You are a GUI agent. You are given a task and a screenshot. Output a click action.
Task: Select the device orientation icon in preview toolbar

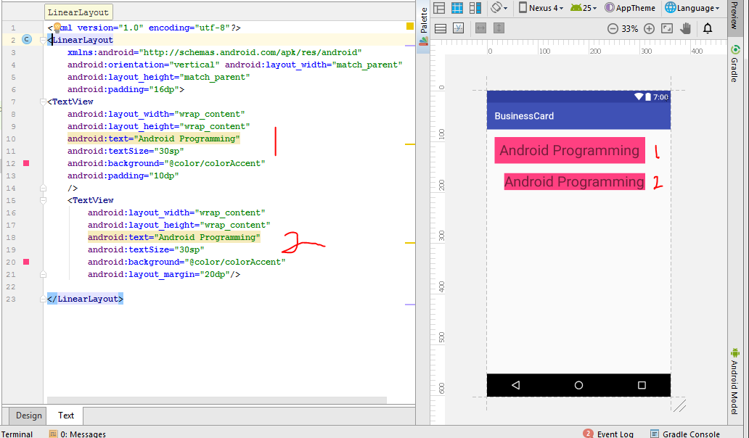498,7
